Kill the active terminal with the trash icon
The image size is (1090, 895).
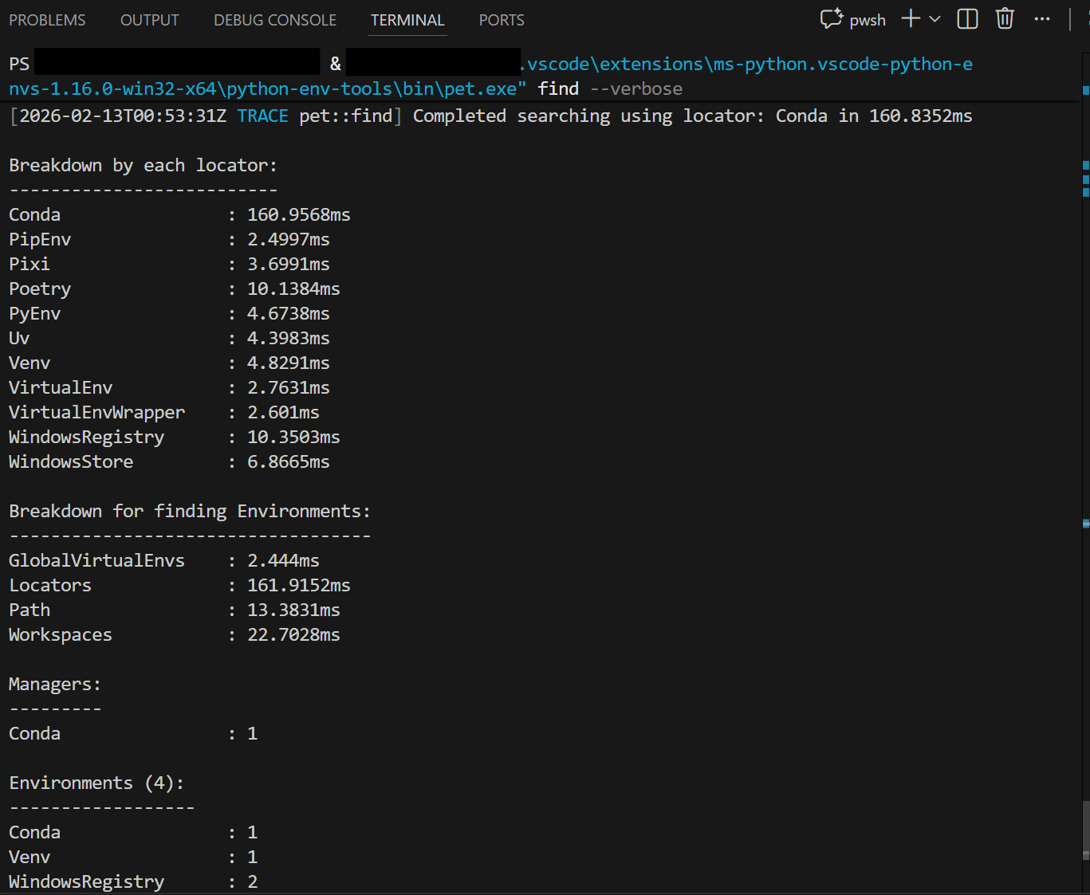point(1004,19)
